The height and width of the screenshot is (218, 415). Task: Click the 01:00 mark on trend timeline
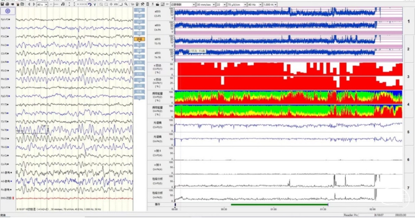[x=274, y=210]
